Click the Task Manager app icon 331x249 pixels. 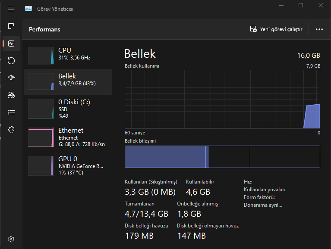click(28, 9)
